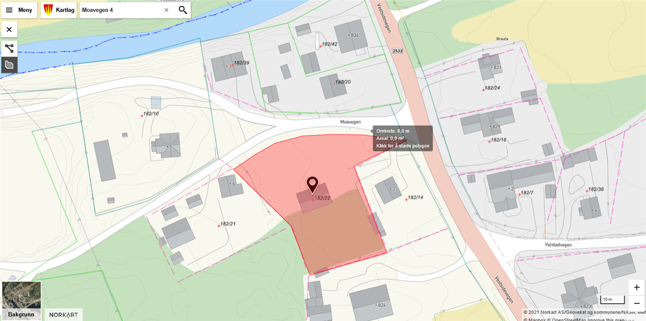The image size is (646, 321).
Task: Click the 10 m scale bar
Action: (x=613, y=299)
